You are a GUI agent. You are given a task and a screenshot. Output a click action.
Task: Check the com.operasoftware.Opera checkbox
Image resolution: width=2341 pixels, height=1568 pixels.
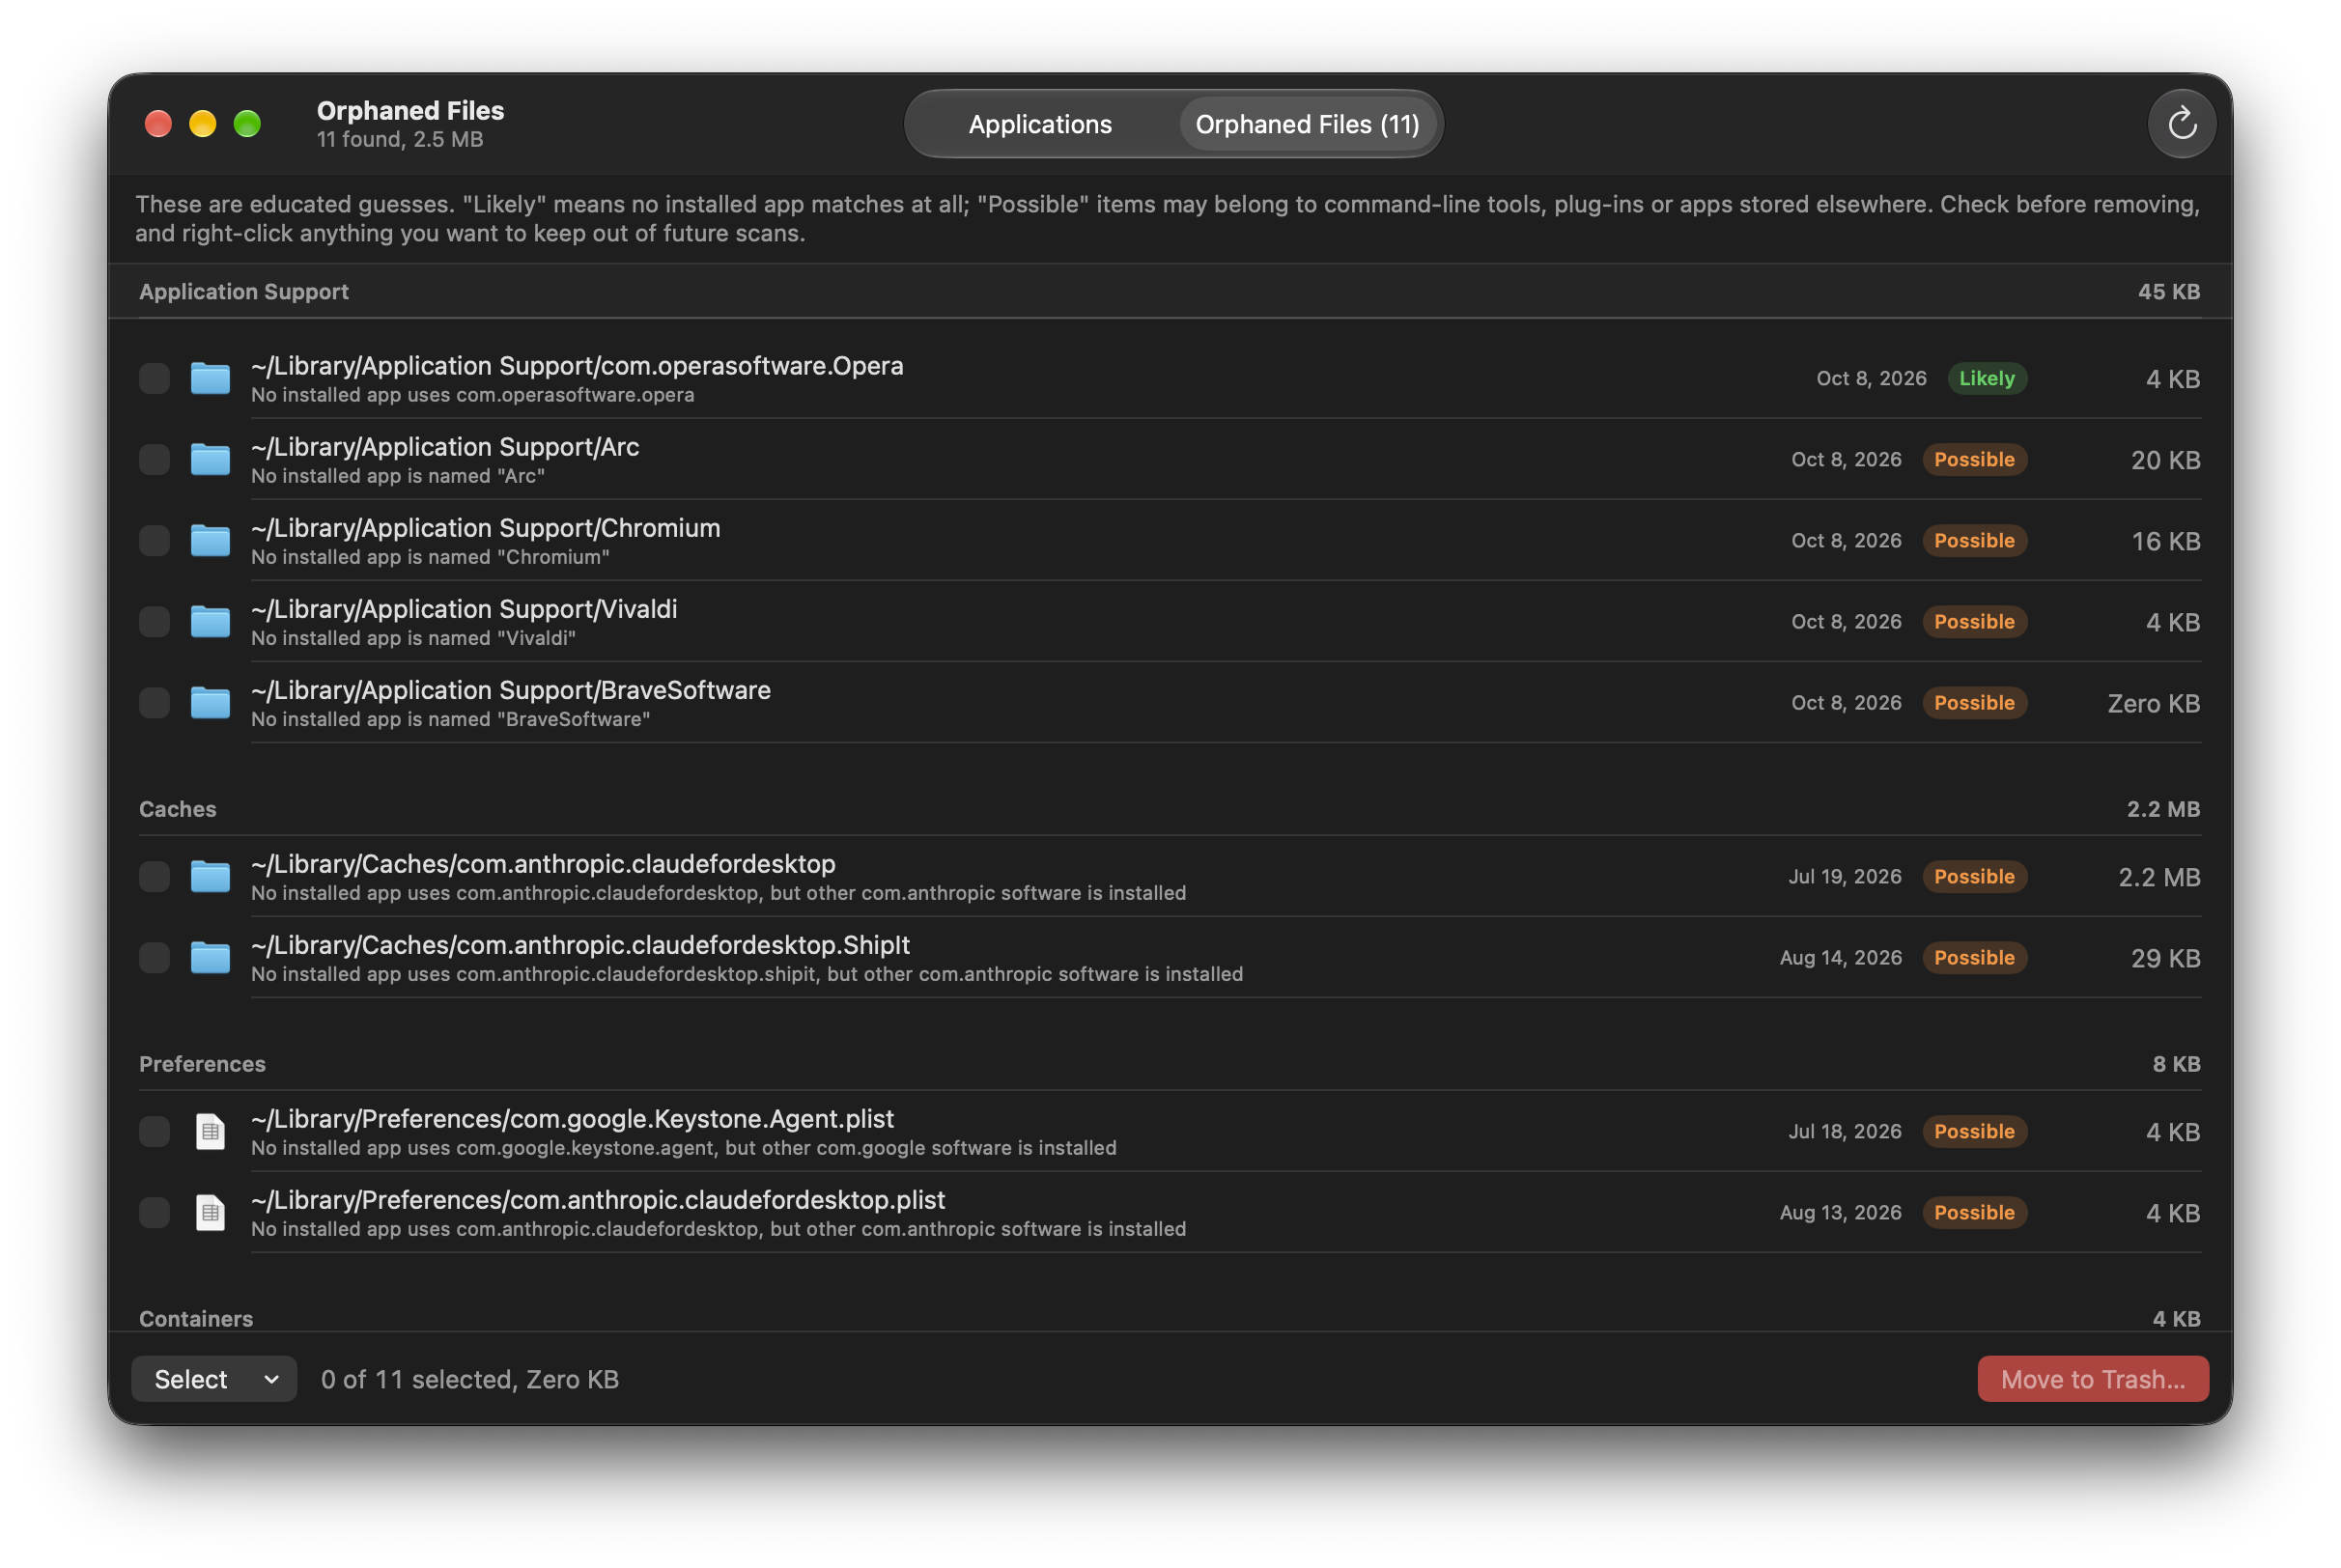154,379
